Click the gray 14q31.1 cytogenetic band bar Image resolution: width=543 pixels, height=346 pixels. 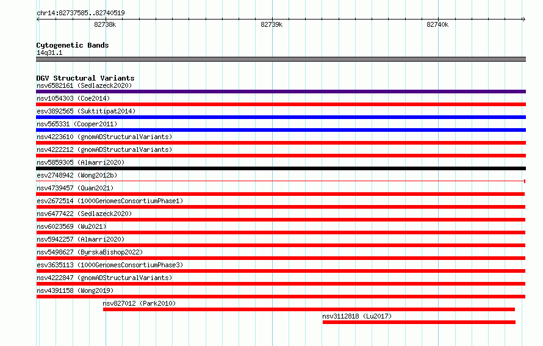tap(281, 59)
